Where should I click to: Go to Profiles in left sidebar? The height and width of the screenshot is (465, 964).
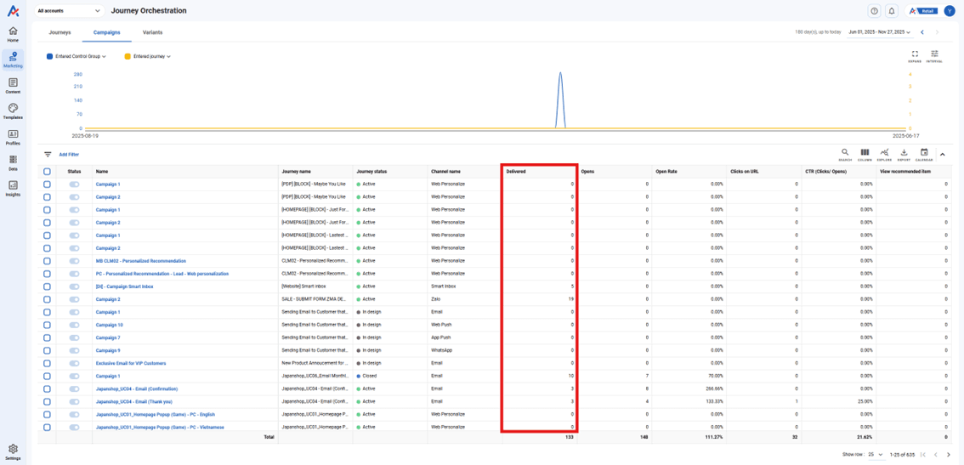[13, 136]
